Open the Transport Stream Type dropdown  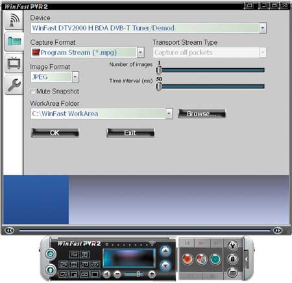[263, 53]
